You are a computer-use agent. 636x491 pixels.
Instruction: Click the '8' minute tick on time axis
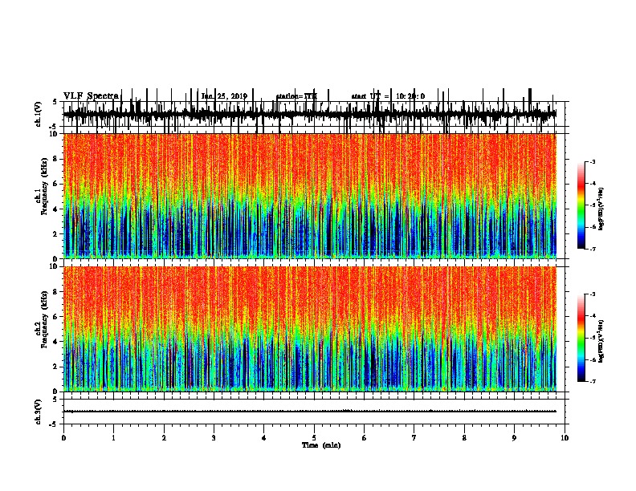(464, 438)
